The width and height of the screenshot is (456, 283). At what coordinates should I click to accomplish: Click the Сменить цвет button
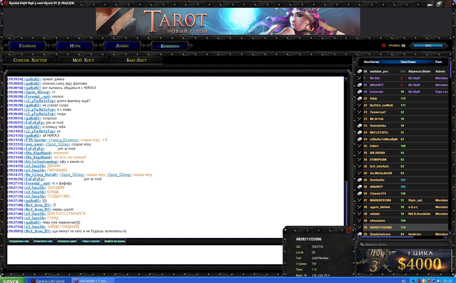(67, 241)
